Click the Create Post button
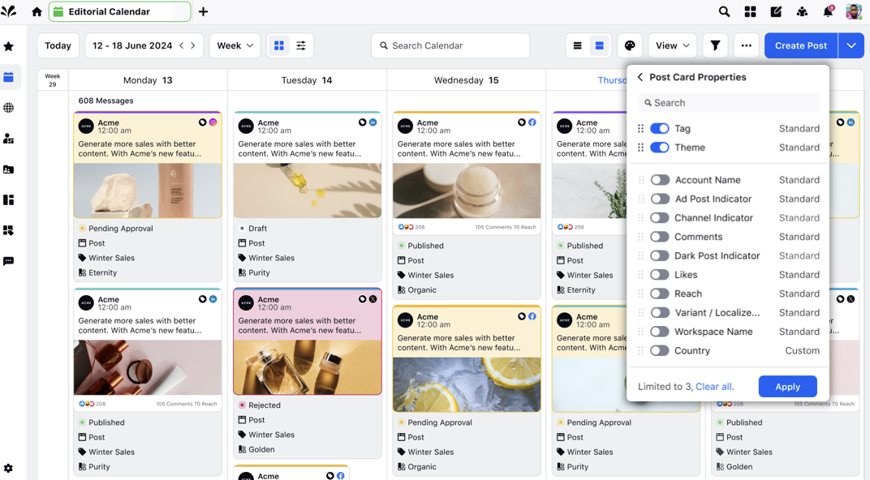The width and height of the screenshot is (870, 480). pyautogui.click(x=801, y=45)
